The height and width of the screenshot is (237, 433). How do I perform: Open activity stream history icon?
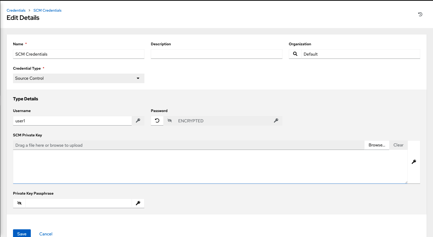pyautogui.click(x=420, y=14)
